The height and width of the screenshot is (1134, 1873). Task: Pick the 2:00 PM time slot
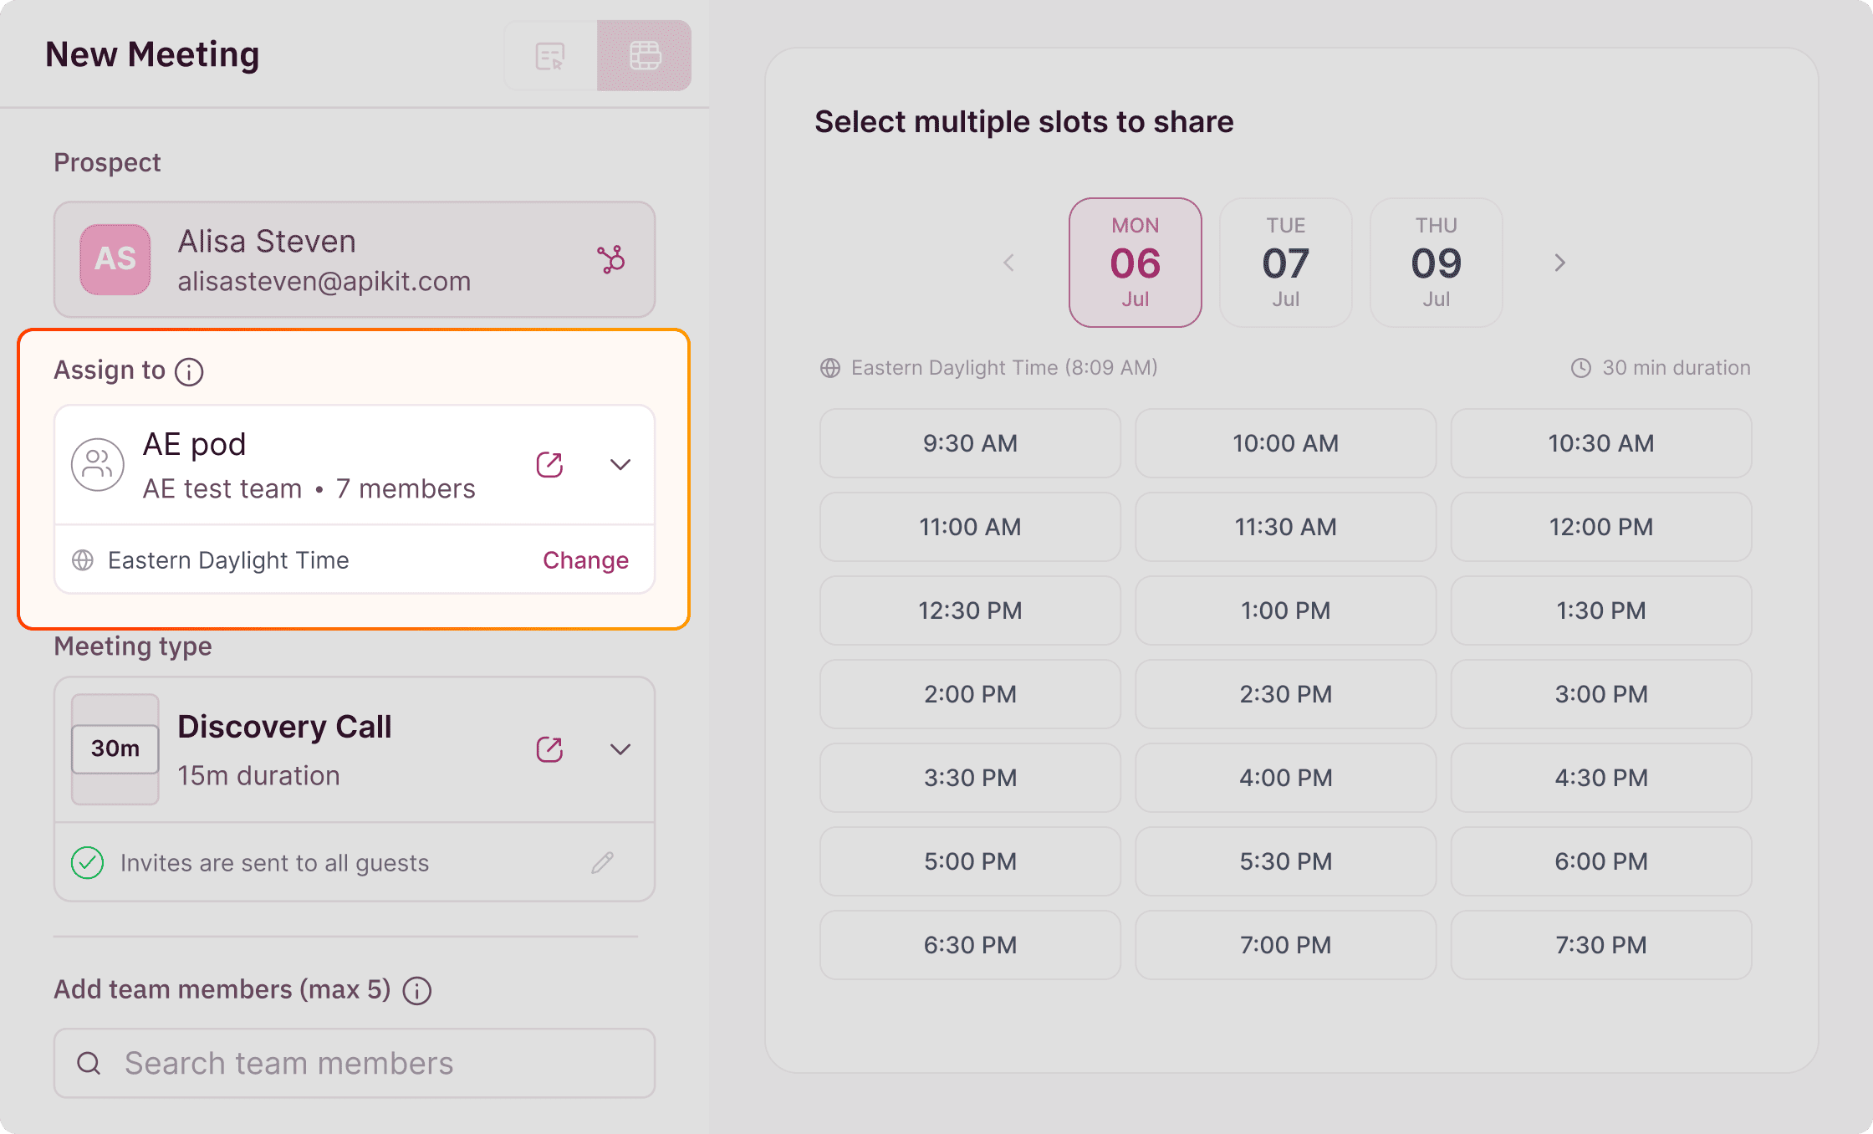point(970,694)
